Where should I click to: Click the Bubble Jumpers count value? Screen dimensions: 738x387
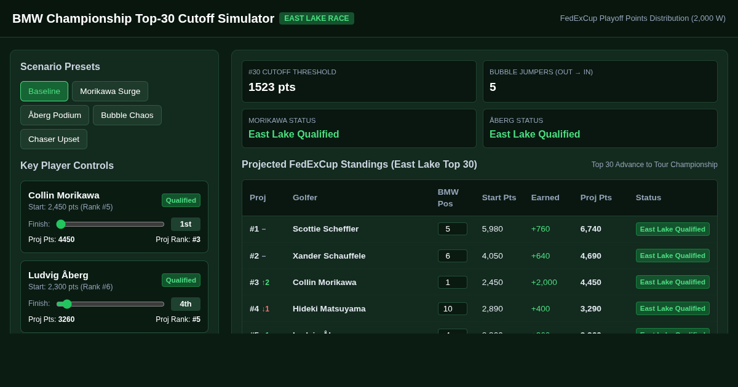click(493, 87)
